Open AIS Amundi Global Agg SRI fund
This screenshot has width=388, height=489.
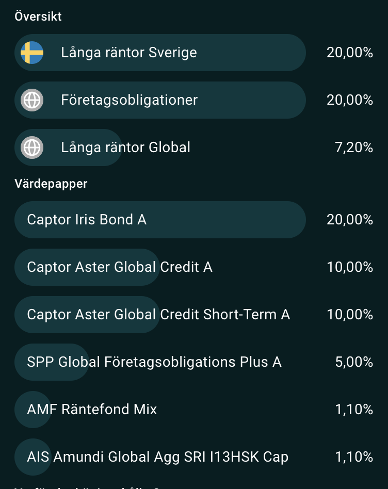point(193,457)
